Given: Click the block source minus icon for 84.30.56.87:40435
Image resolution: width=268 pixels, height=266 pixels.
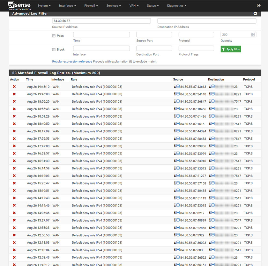Looking at the screenshot, I should 178,190.
